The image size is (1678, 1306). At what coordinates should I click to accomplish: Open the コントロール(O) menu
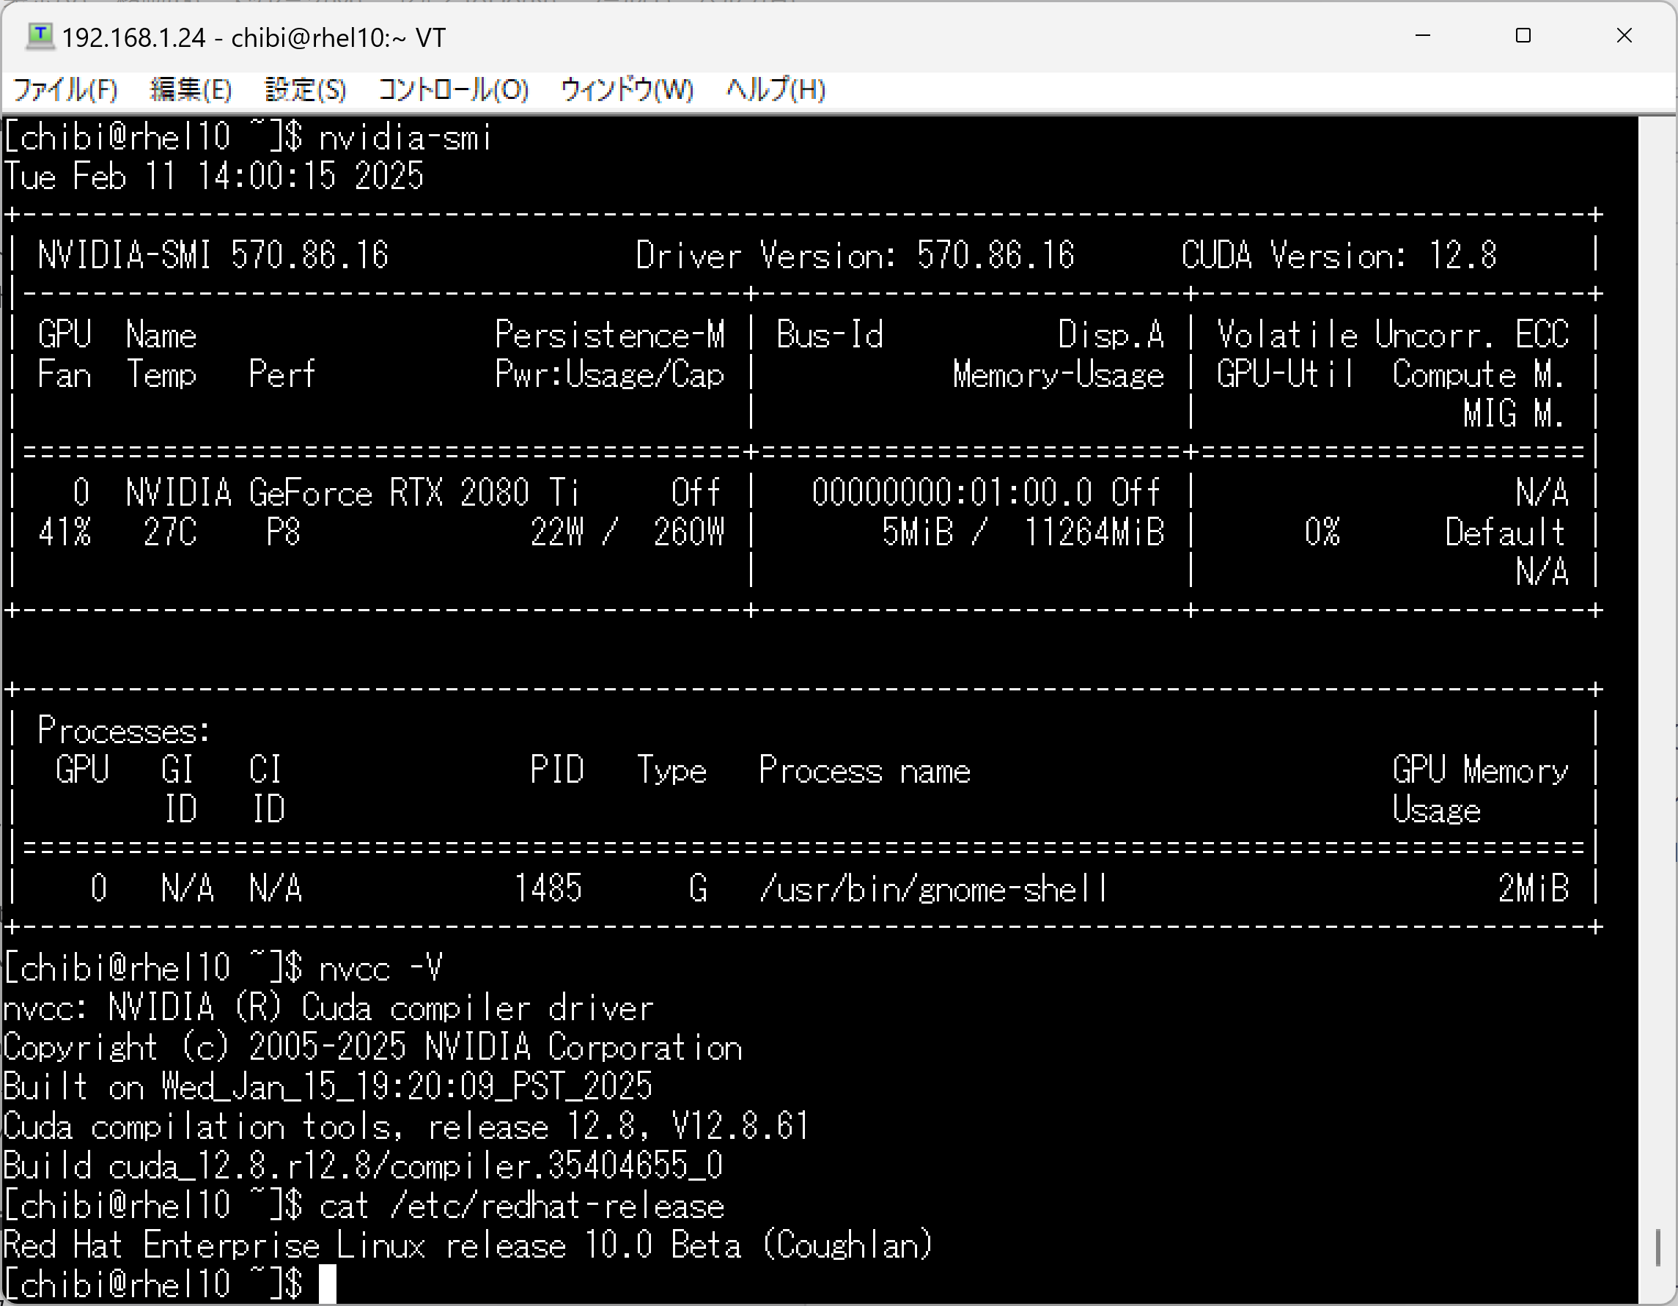click(453, 90)
